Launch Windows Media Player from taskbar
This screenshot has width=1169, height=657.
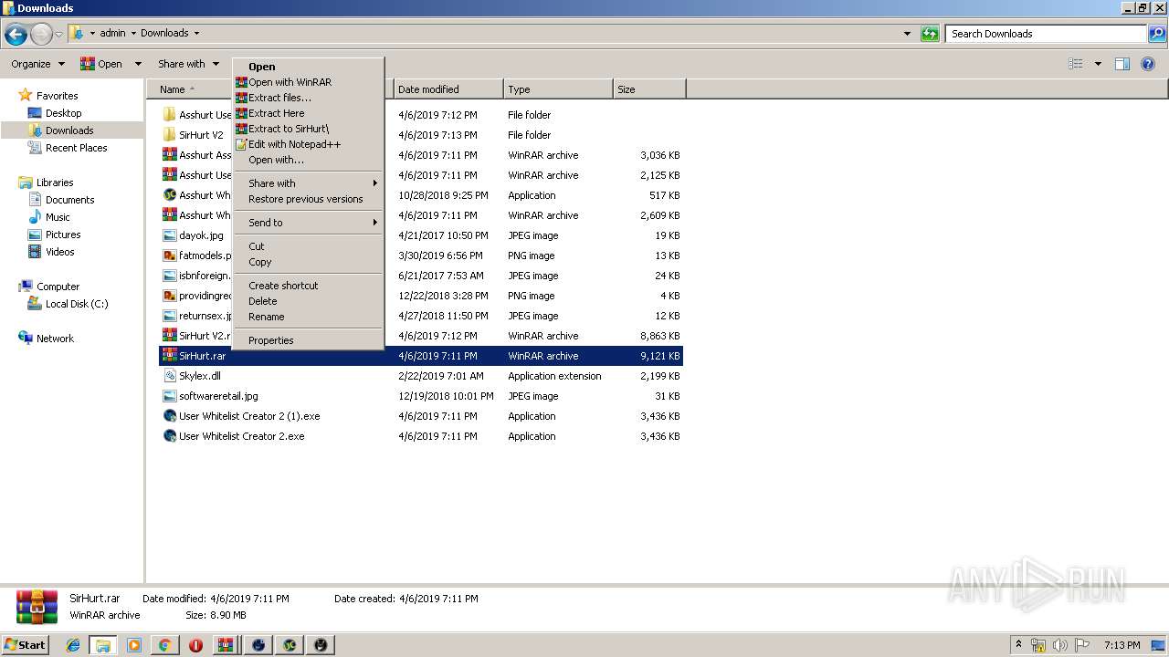(133, 645)
